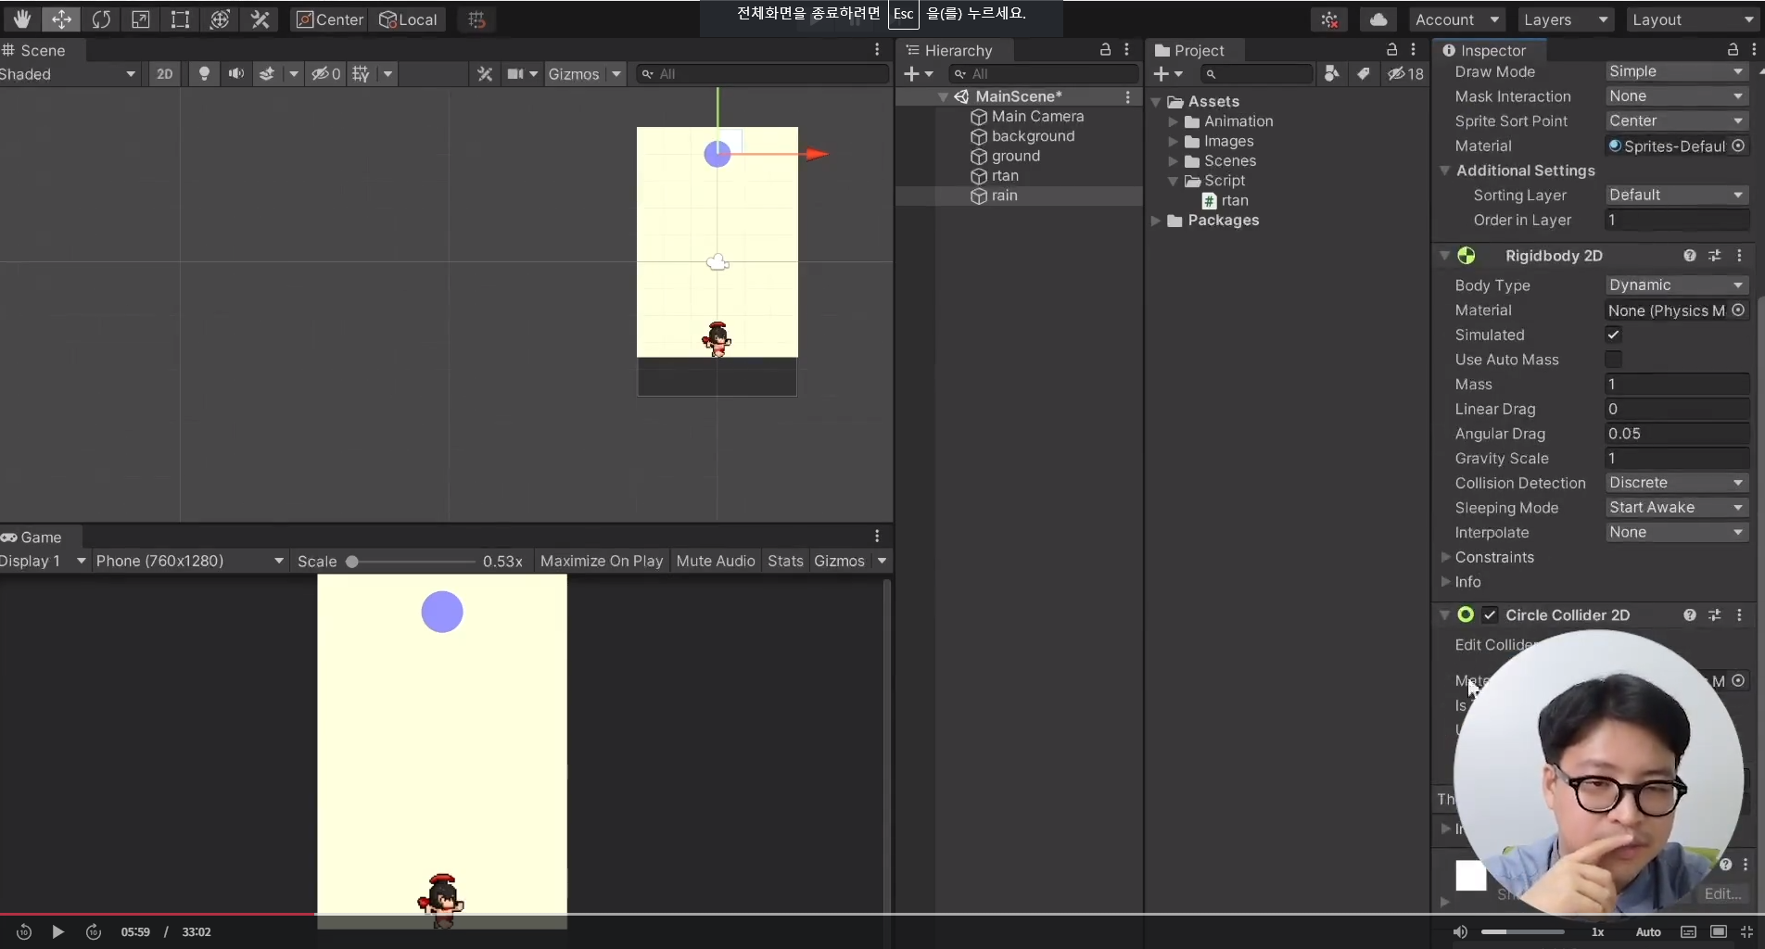Lock the Inspector panel
Viewport: 1765px width, 949px height.
[x=1733, y=49]
